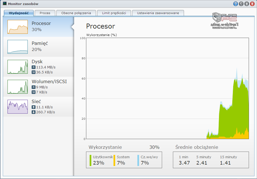Open the Proces tab
Viewport: 257px width, 179px height.
pos(45,13)
